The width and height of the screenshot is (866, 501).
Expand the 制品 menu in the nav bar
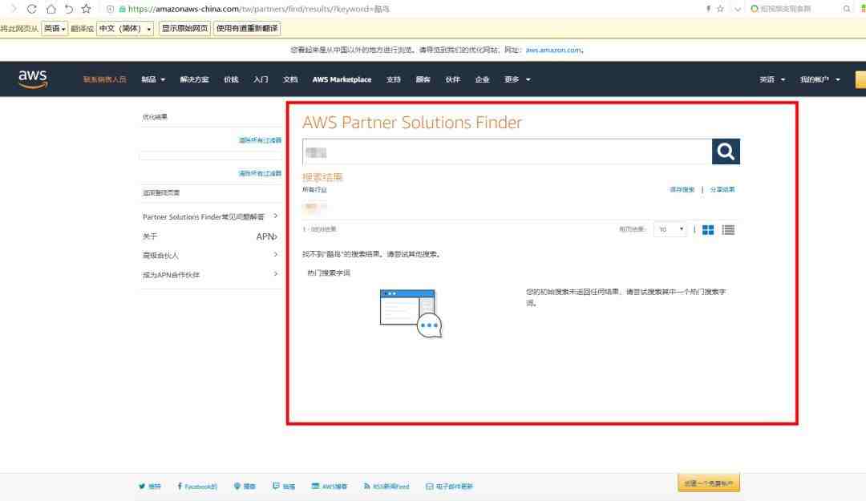(x=153, y=79)
